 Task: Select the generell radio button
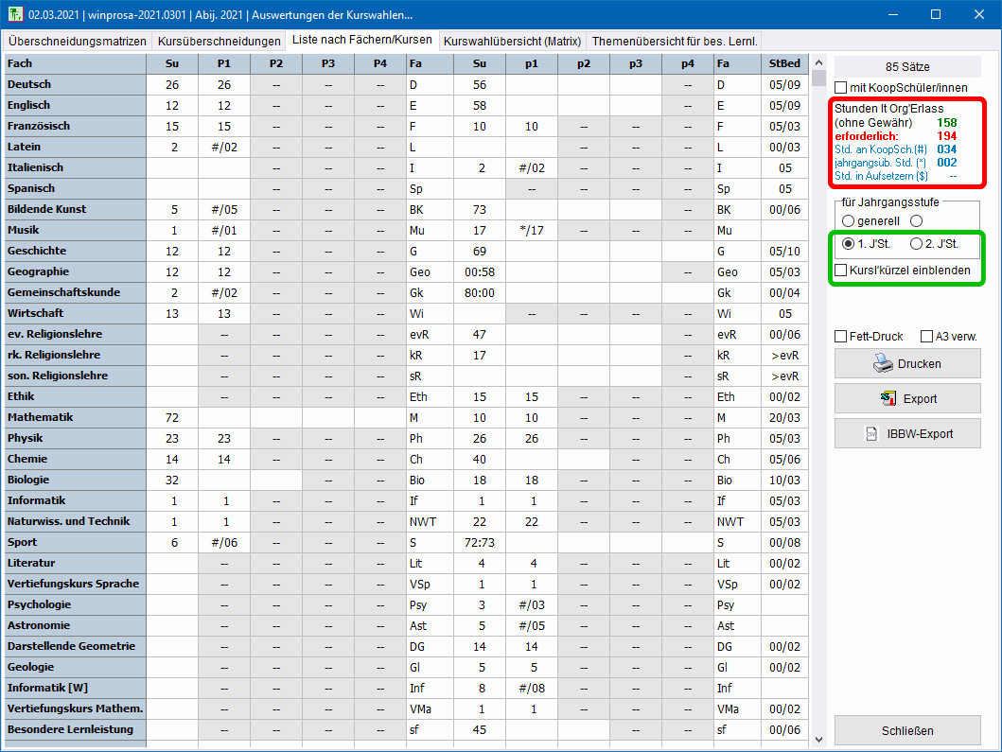tap(849, 220)
